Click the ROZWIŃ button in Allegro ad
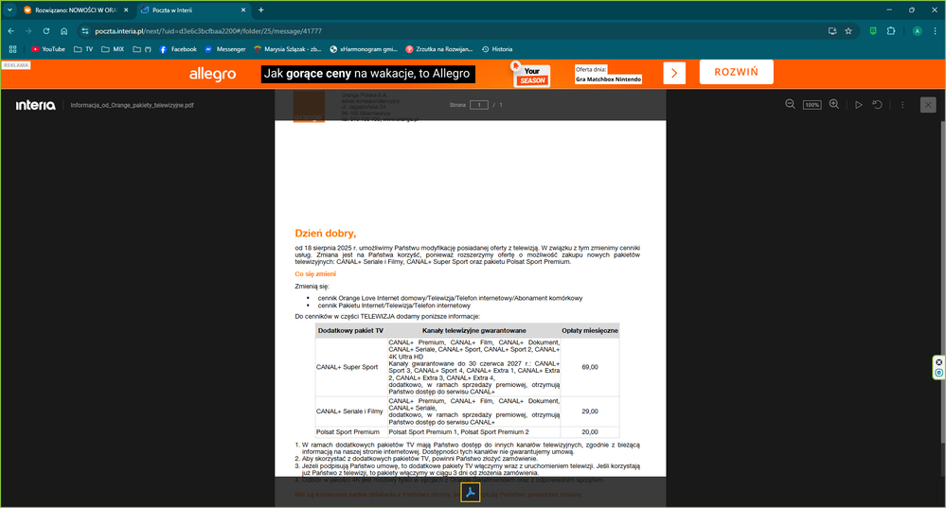This screenshot has height=508, width=946. (x=736, y=72)
